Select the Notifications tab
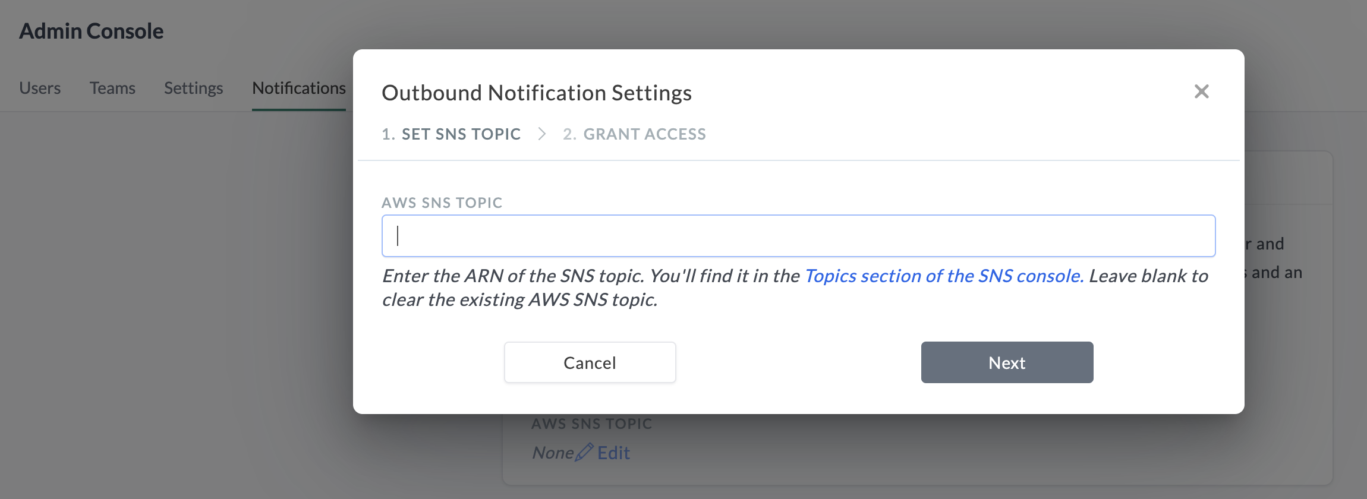 [x=298, y=88]
